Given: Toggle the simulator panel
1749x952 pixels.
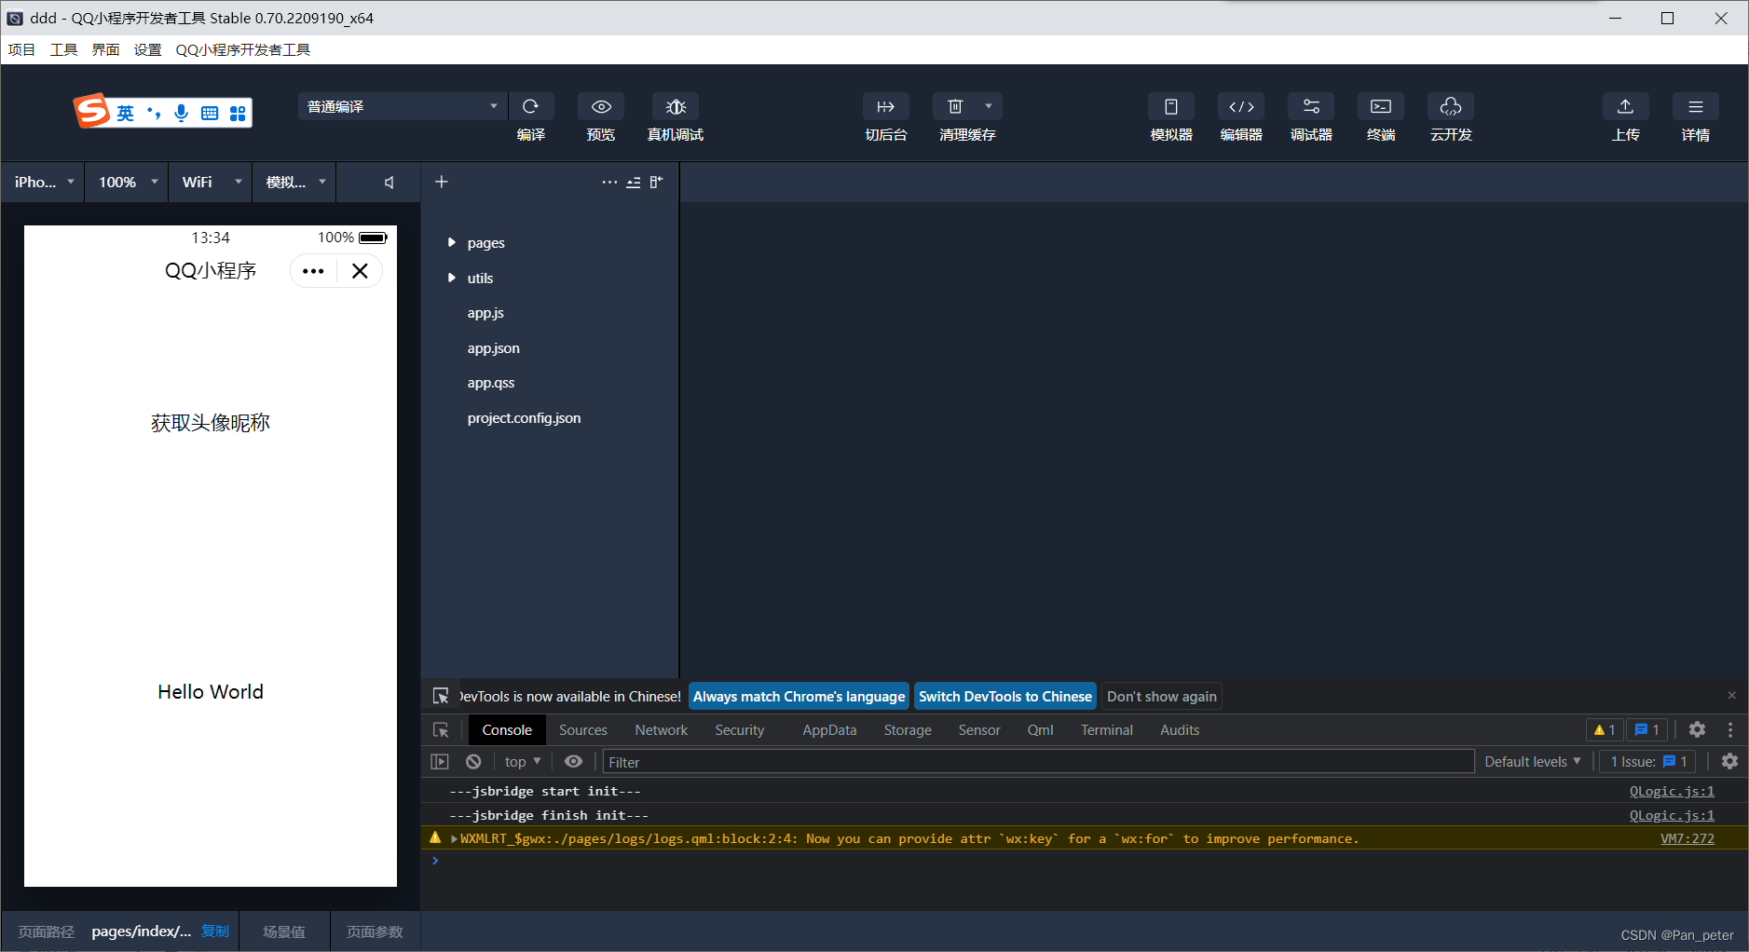Looking at the screenshot, I should click(x=1171, y=106).
